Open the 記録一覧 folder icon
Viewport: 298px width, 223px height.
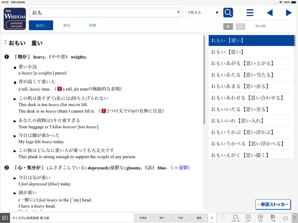[x=236, y=218]
